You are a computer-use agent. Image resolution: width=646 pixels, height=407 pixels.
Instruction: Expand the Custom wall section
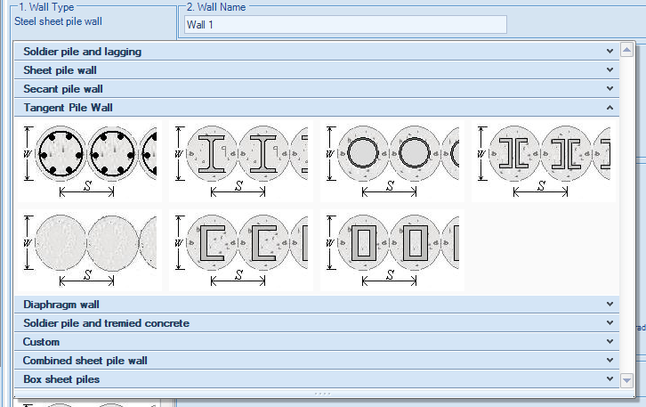[x=317, y=342]
